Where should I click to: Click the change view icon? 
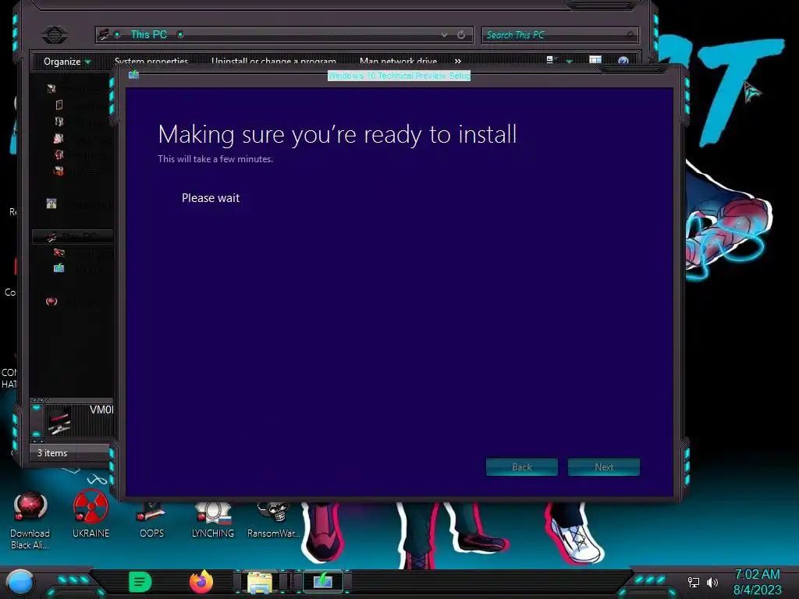click(552, 61)
